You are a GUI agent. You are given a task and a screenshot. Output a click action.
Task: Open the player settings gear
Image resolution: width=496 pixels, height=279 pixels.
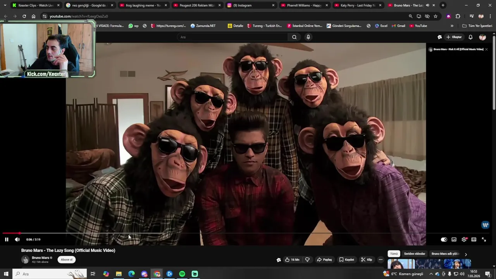click(464, 239)
